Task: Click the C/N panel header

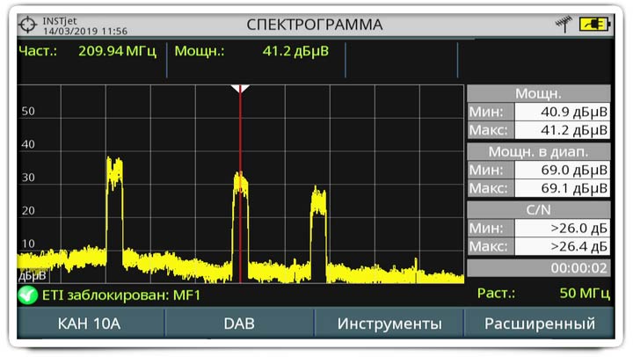Action: (x=539, y=210)
